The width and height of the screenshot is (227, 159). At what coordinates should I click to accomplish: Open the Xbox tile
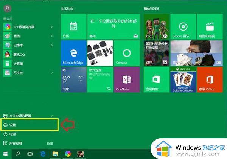(x=157, y=26)
